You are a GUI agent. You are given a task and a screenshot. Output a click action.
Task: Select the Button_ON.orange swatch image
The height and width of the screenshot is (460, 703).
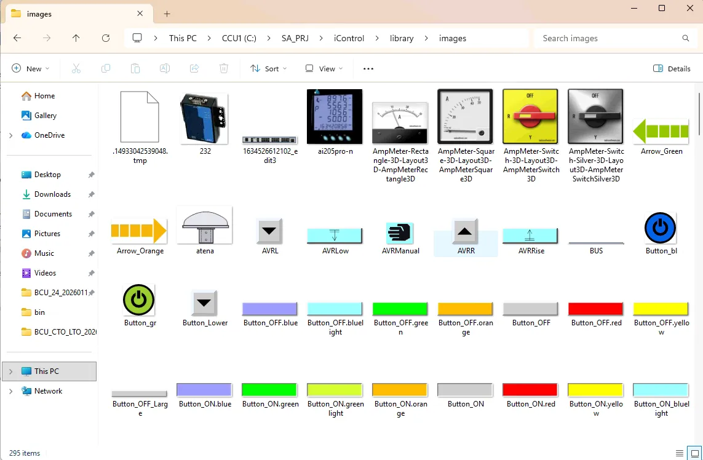[x=400, y=400]
